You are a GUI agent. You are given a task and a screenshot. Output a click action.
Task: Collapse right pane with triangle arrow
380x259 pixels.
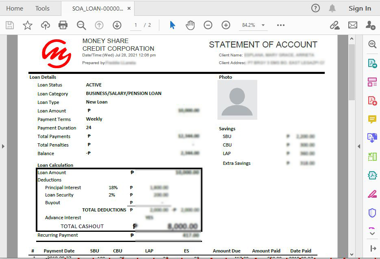(x=359, y=146)
